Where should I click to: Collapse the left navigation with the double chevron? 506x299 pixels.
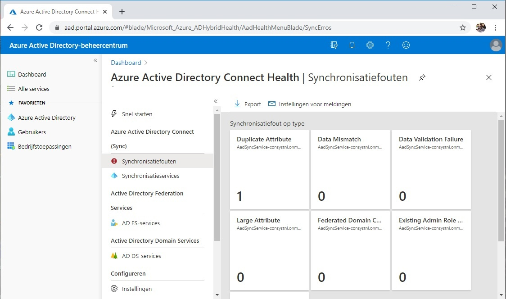(95, 60)
